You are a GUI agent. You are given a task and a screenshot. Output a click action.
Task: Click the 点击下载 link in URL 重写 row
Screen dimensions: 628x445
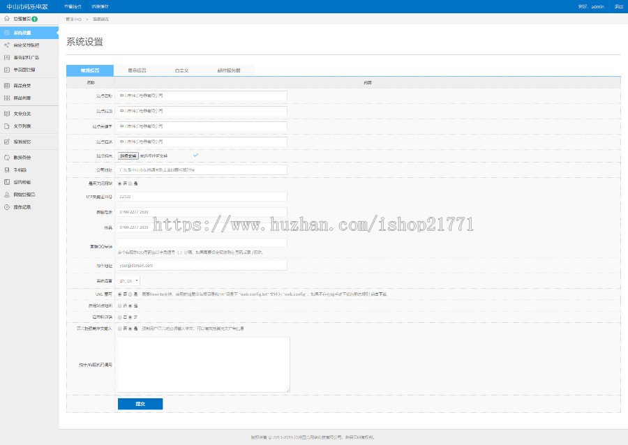378,294
